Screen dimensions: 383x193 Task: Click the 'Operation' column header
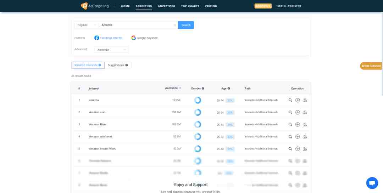pos(298,89)
